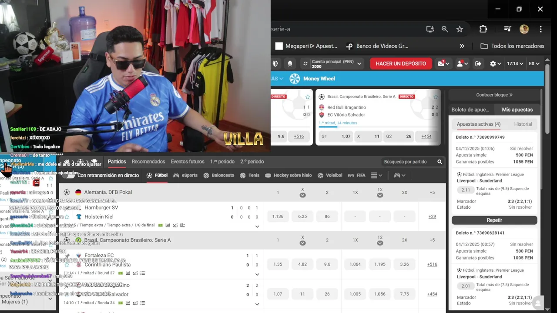Select the Voleibol sport filter

[x=330, y=176]
